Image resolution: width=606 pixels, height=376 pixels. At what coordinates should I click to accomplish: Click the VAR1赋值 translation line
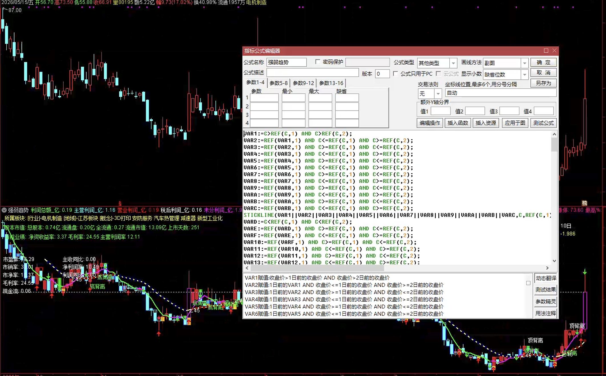(317, 278)
